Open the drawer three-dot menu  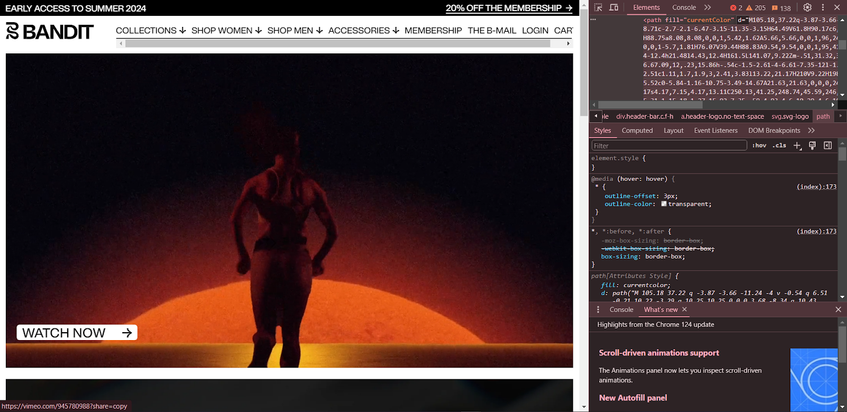coord(598,310)
